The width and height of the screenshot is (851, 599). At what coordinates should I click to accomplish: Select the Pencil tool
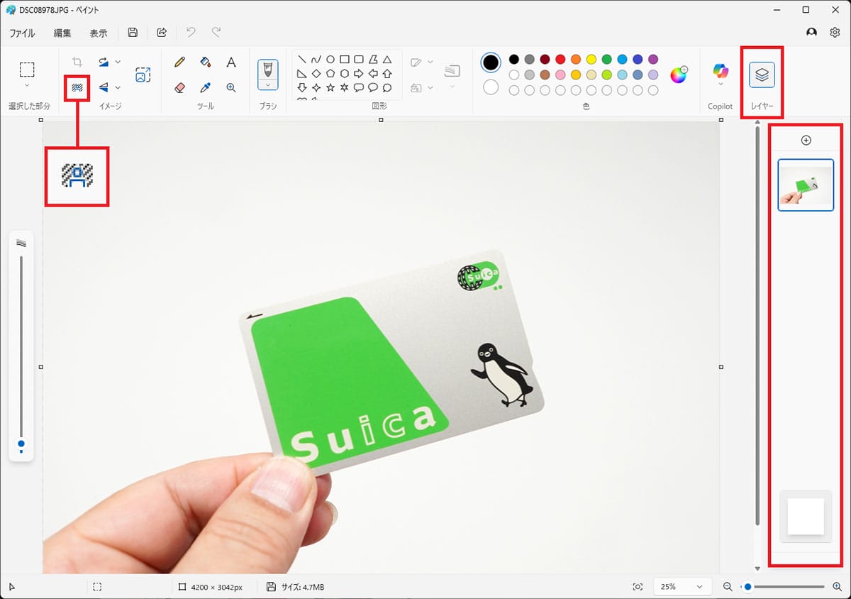(x=179, y=62)
